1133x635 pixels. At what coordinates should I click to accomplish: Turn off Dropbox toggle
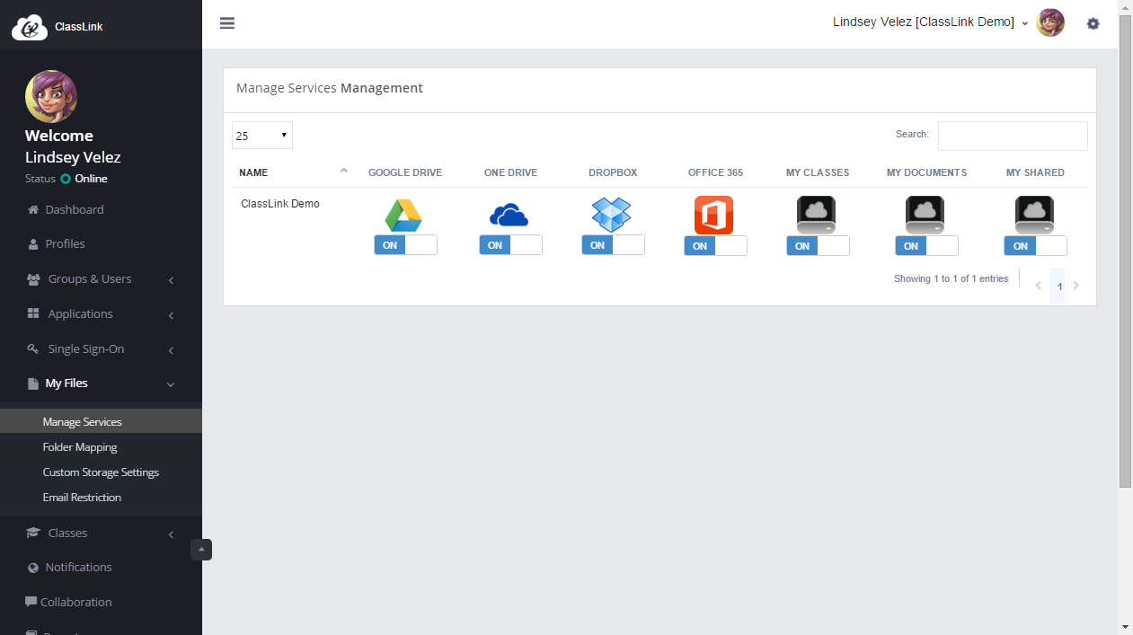tap(613, 245)
